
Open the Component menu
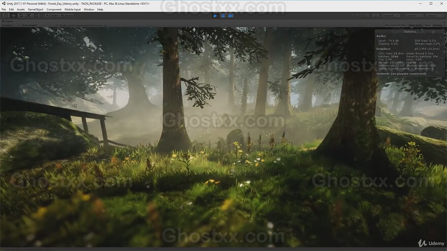click(x=54, y=10)
